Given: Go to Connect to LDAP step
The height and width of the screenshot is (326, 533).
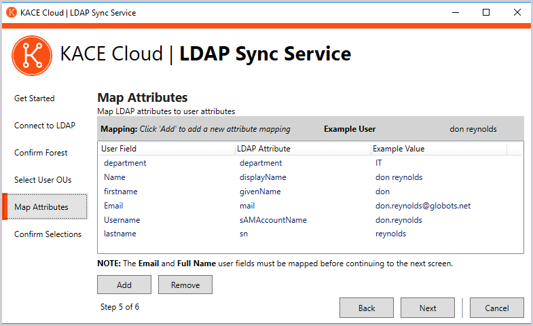Looking at the screenshot, I should [45, 126].
